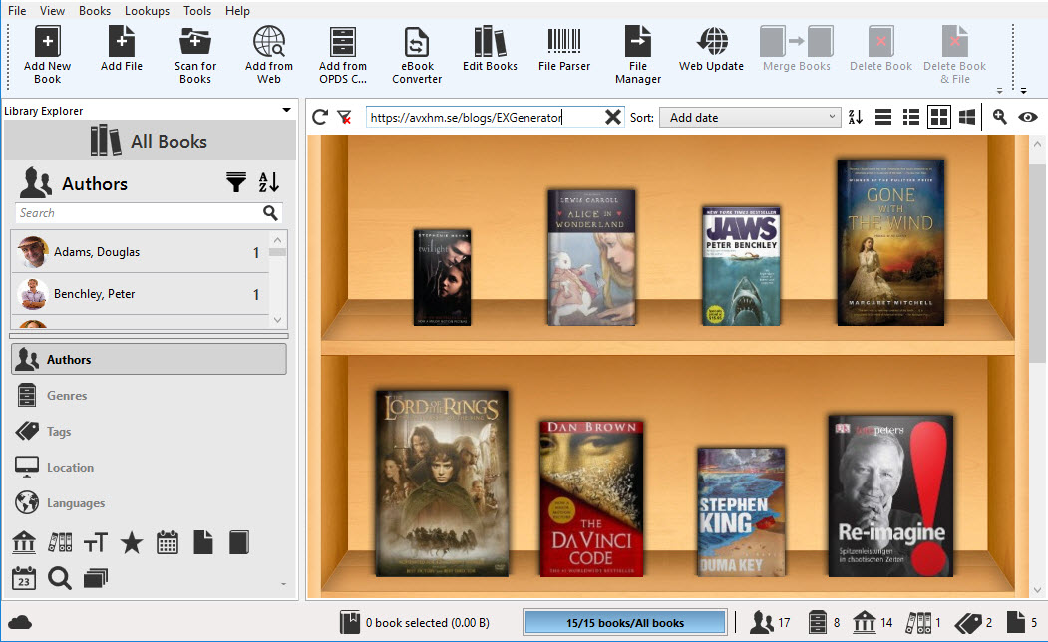The image size is (1048, 642).
Task: Open the File menu
Action: tap(17, 11)
